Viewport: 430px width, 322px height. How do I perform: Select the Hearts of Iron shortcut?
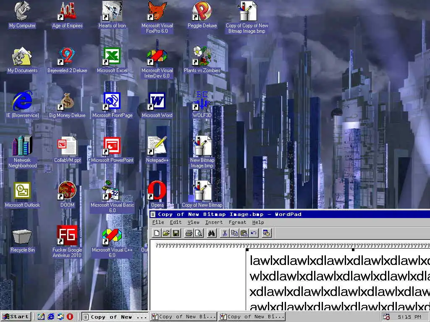[112, 14]
